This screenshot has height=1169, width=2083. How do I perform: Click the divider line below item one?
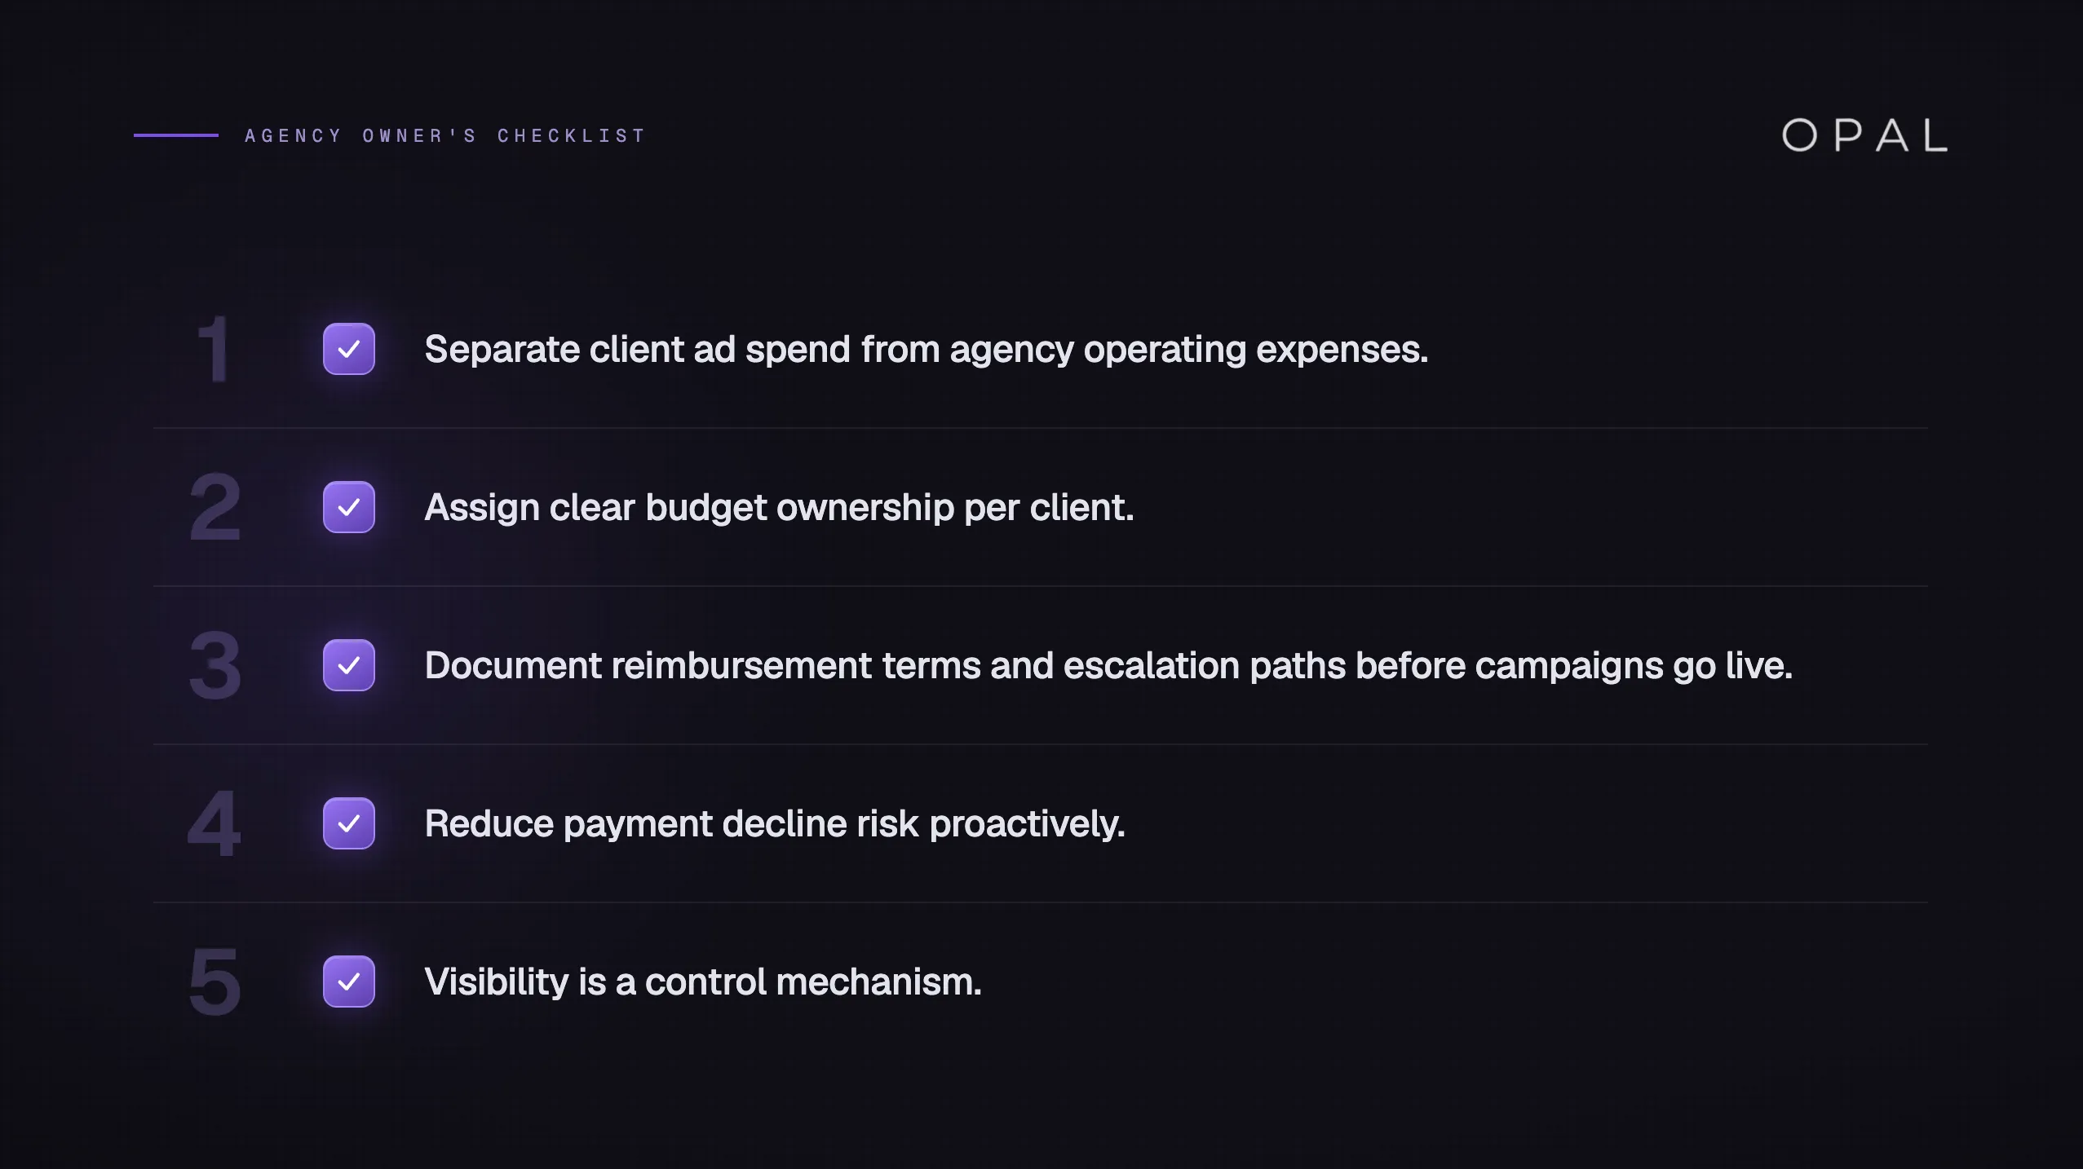(1041, 428)
